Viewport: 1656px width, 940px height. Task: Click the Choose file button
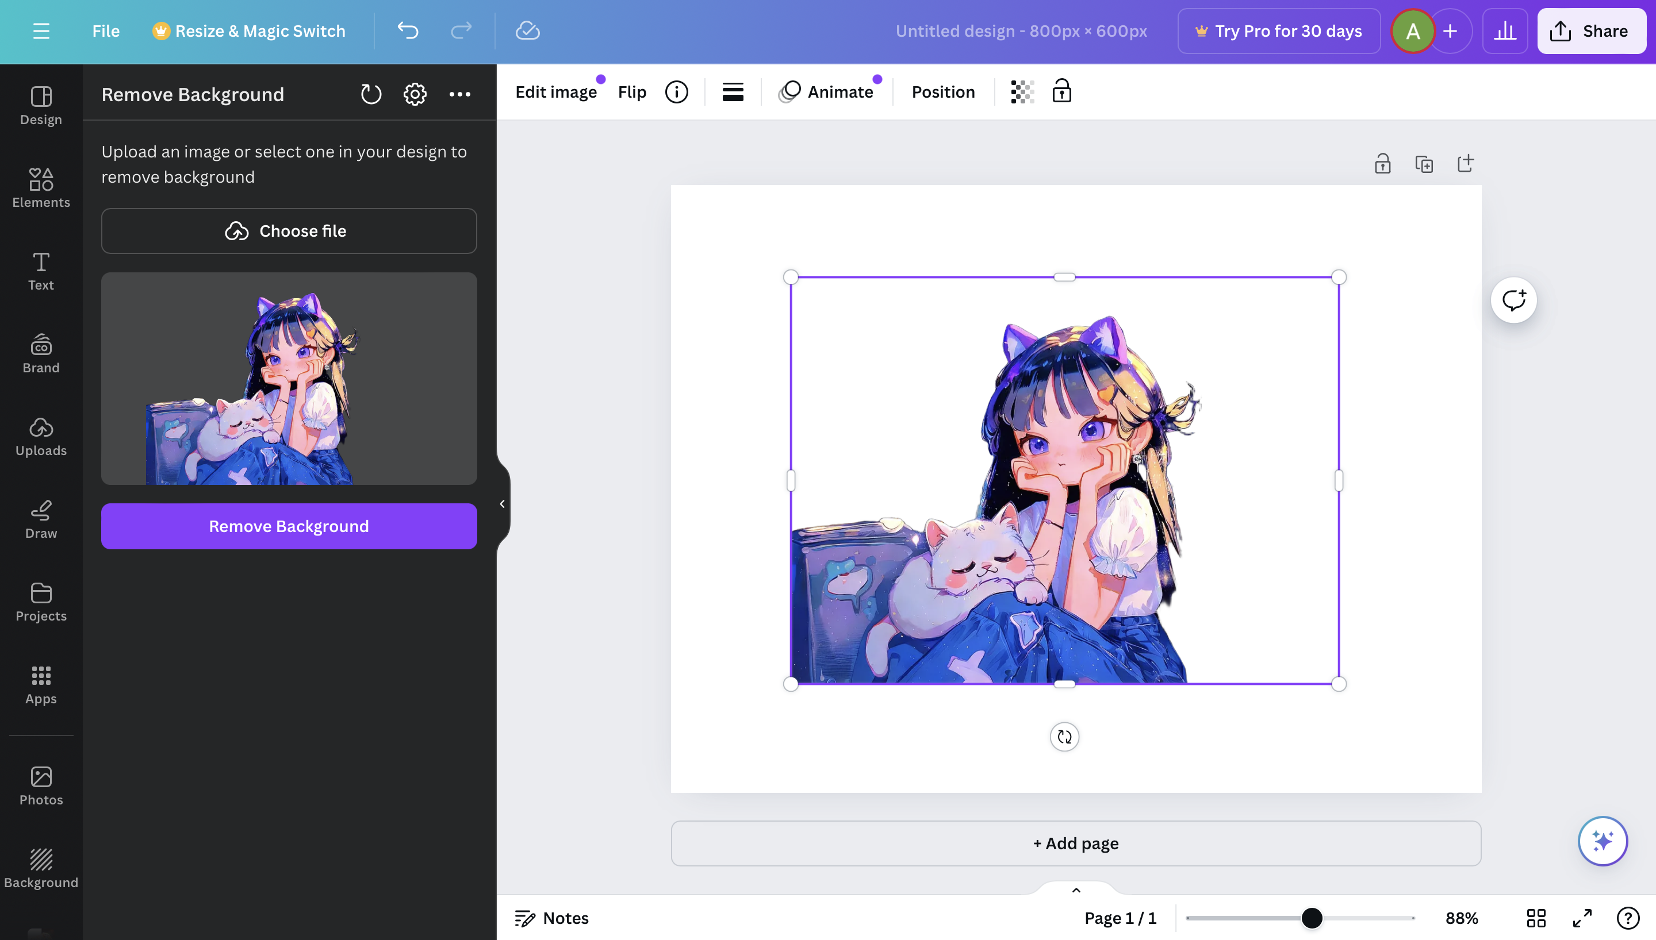(289, 231)
